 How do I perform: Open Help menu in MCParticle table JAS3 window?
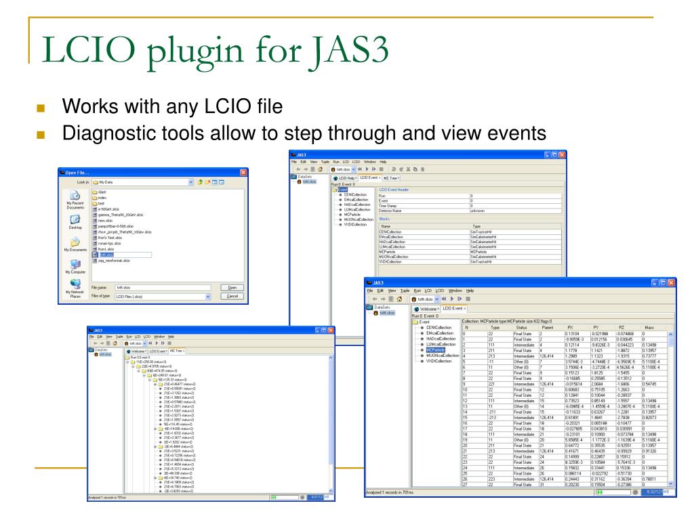click(x=470, y=291)
